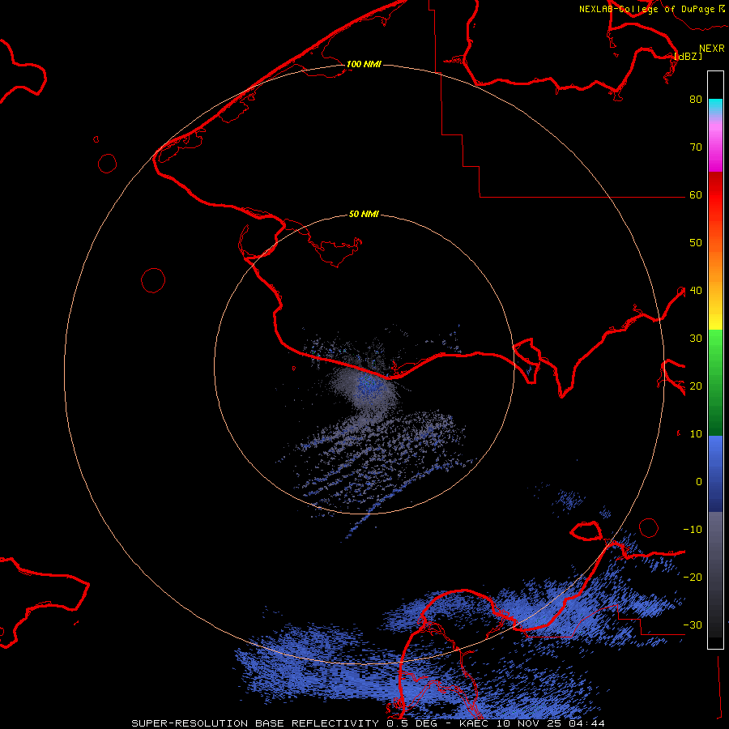Click the 30 value on the dBZ scale

696,338
